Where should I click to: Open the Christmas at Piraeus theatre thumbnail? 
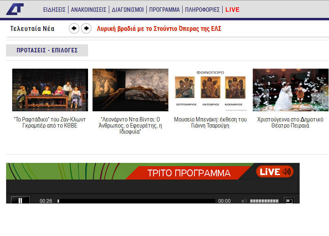pyautogui.click(x=291, y=90)
